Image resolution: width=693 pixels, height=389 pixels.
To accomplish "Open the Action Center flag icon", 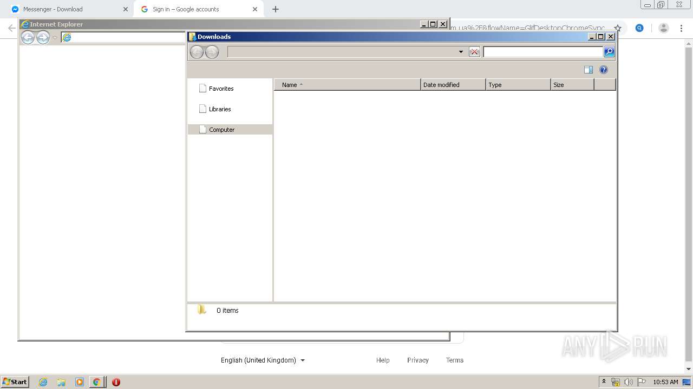I will pos(642,382).
